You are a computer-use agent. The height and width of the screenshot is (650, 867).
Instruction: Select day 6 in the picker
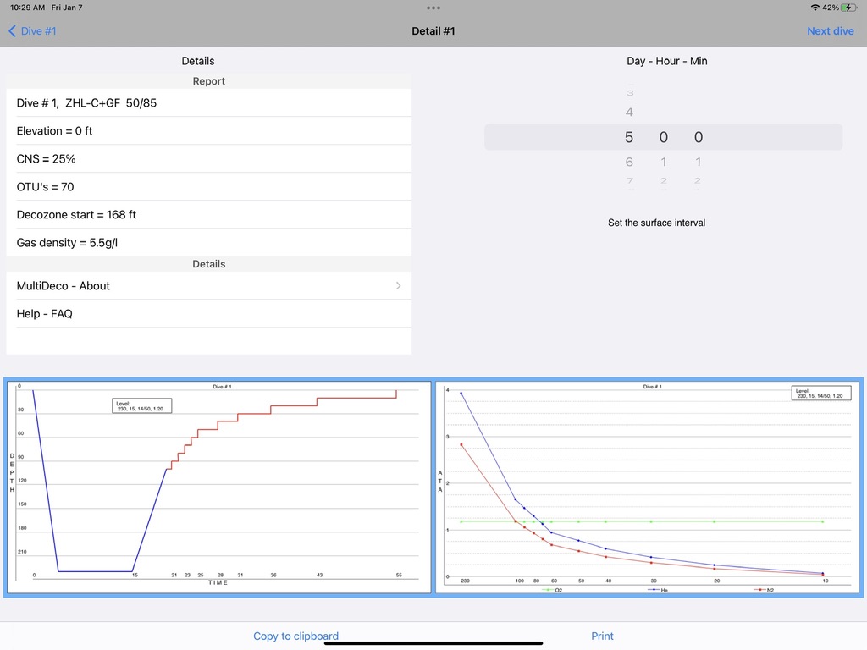[x=629, y=162]
